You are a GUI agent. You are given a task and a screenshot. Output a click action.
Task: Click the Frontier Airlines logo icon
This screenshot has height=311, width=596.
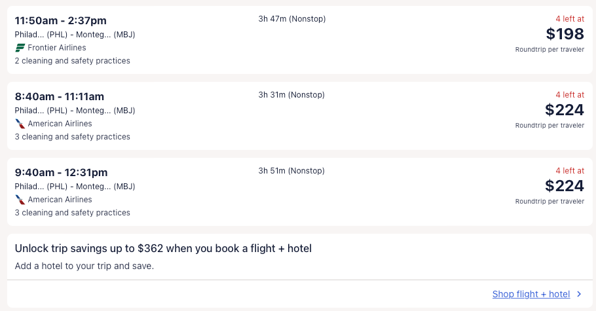point(20,48)
